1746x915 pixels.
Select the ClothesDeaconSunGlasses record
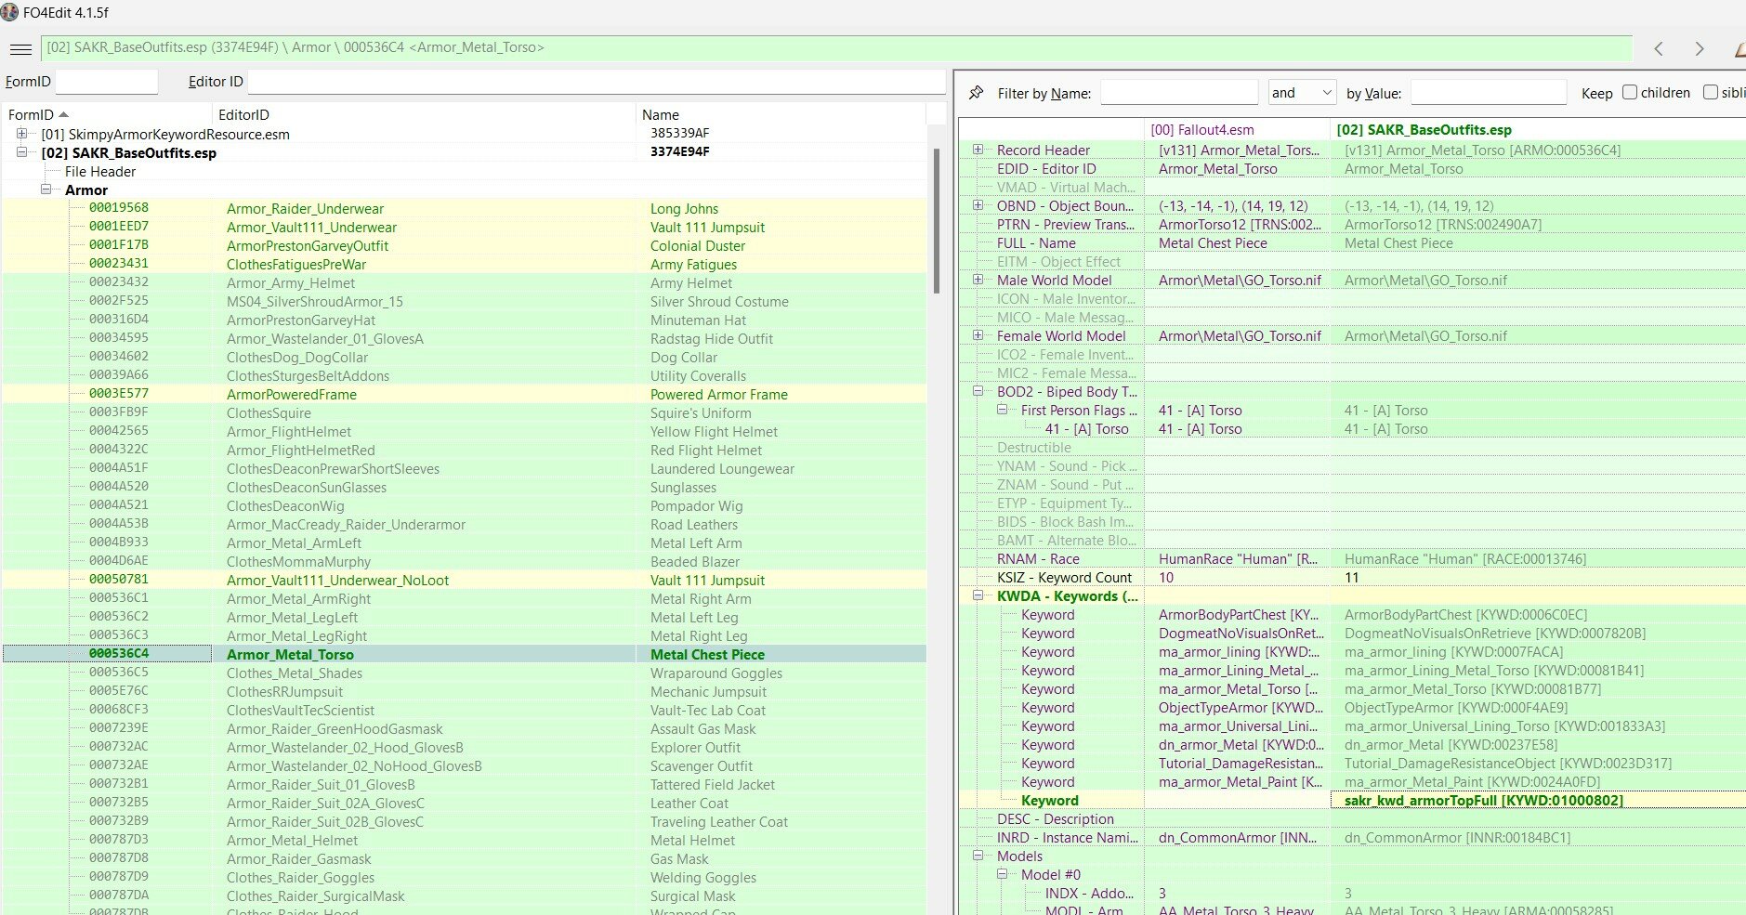[x=307, y=487]
